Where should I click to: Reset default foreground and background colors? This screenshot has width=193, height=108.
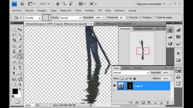[13, 96]
